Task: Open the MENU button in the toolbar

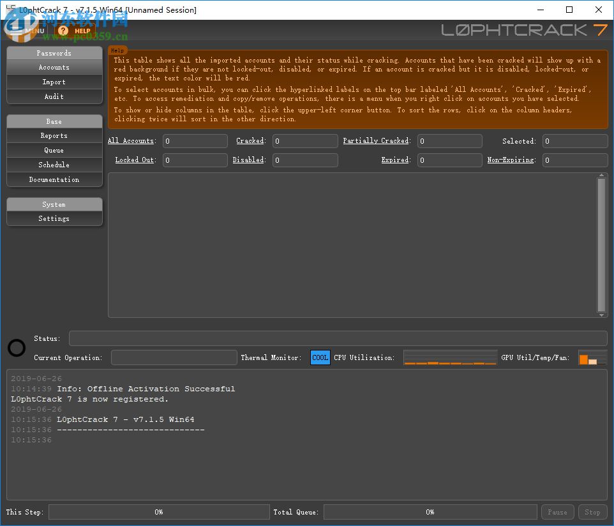Action: (x=34, y=31)
